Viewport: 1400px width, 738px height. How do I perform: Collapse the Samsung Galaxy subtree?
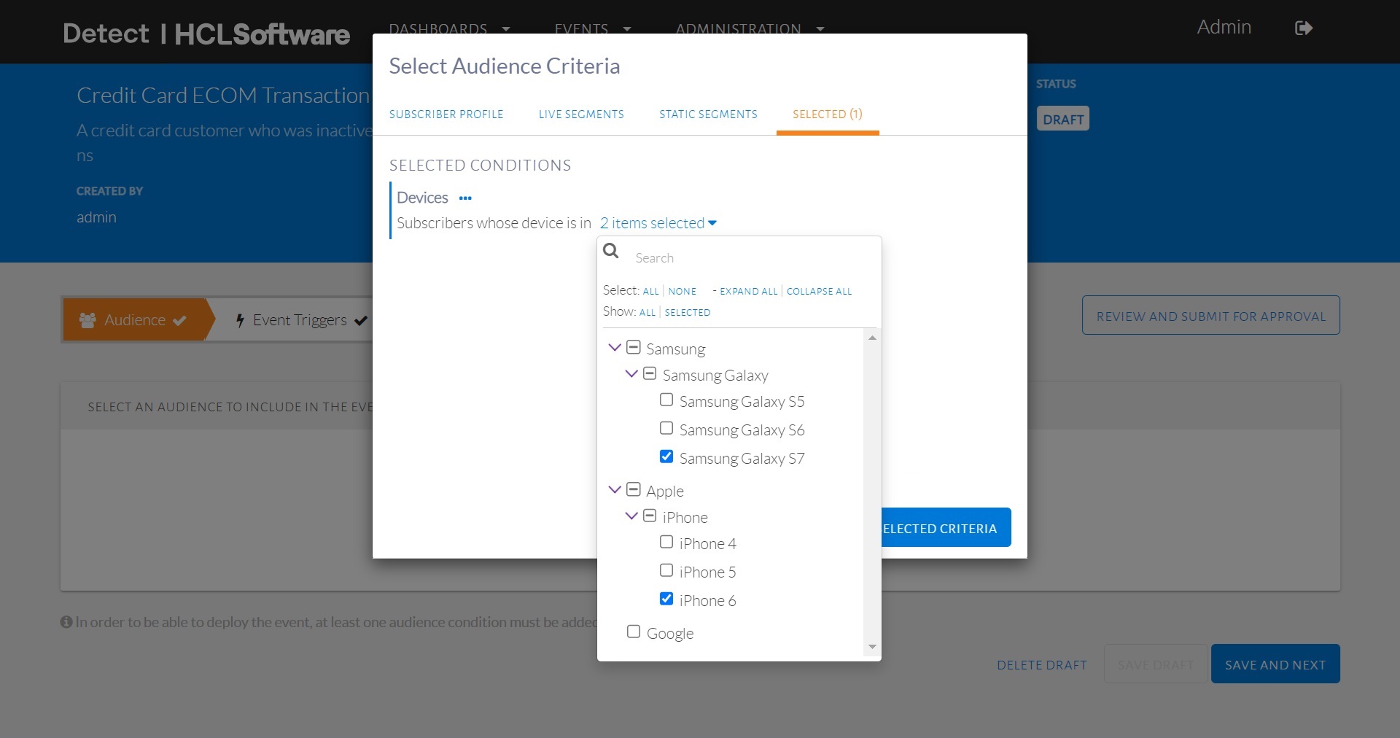pos(631,373)
